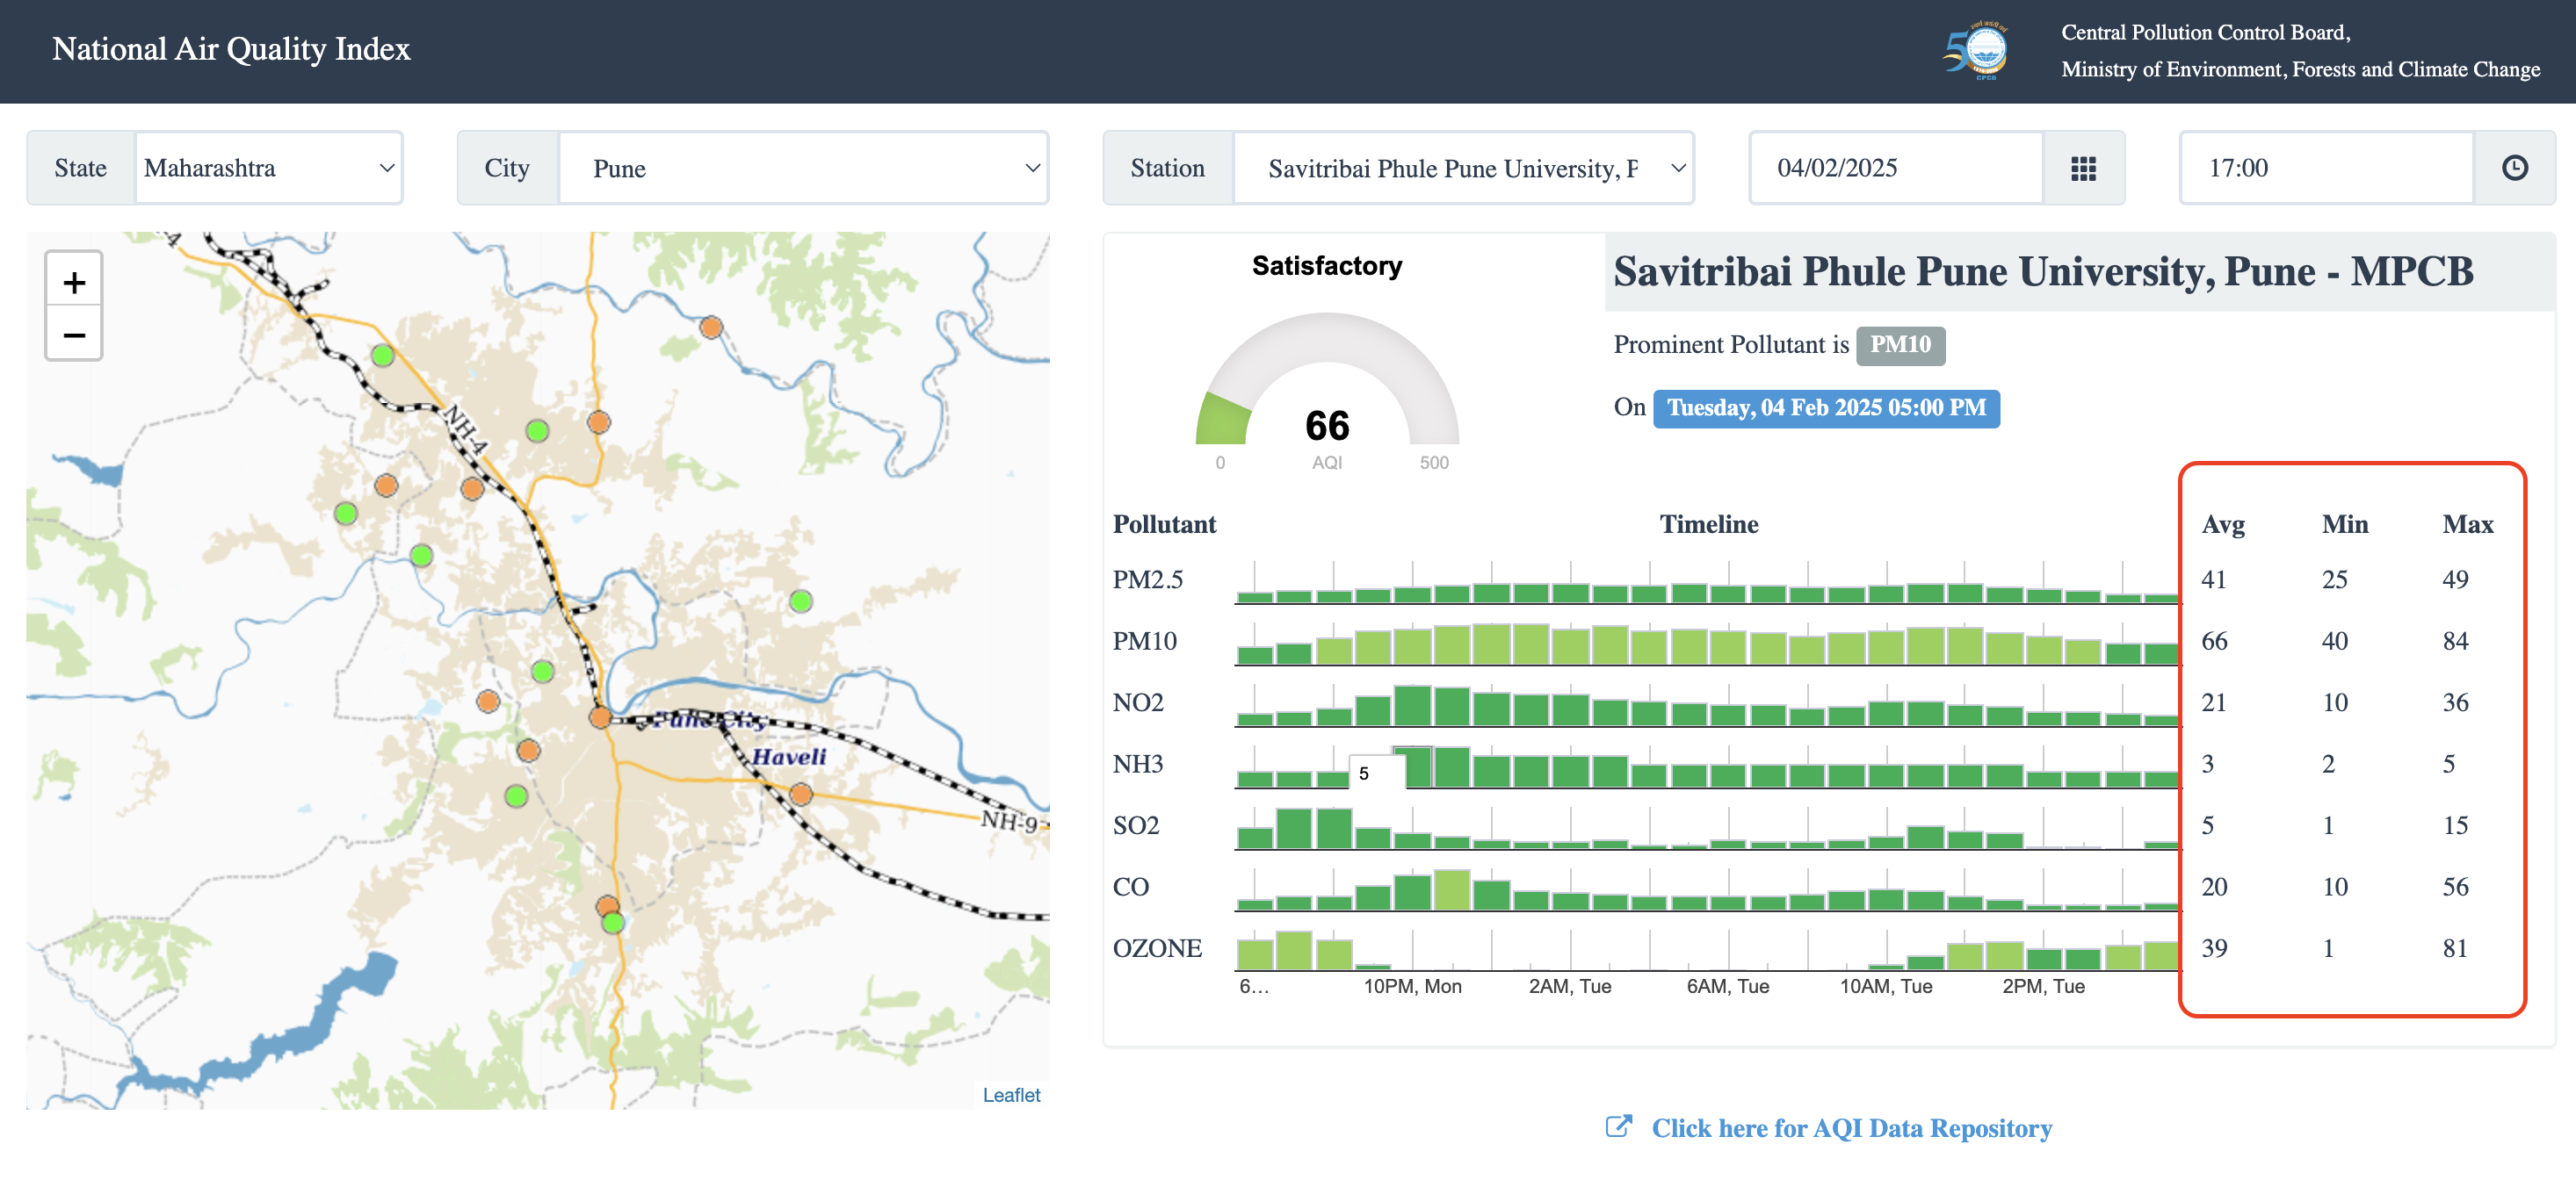
Task: Zoom out on the map
Action: (x=74, y=335)
